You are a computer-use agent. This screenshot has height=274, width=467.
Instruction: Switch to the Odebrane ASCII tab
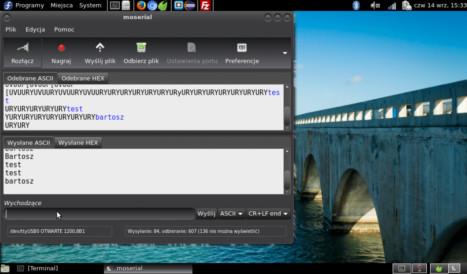30,79
